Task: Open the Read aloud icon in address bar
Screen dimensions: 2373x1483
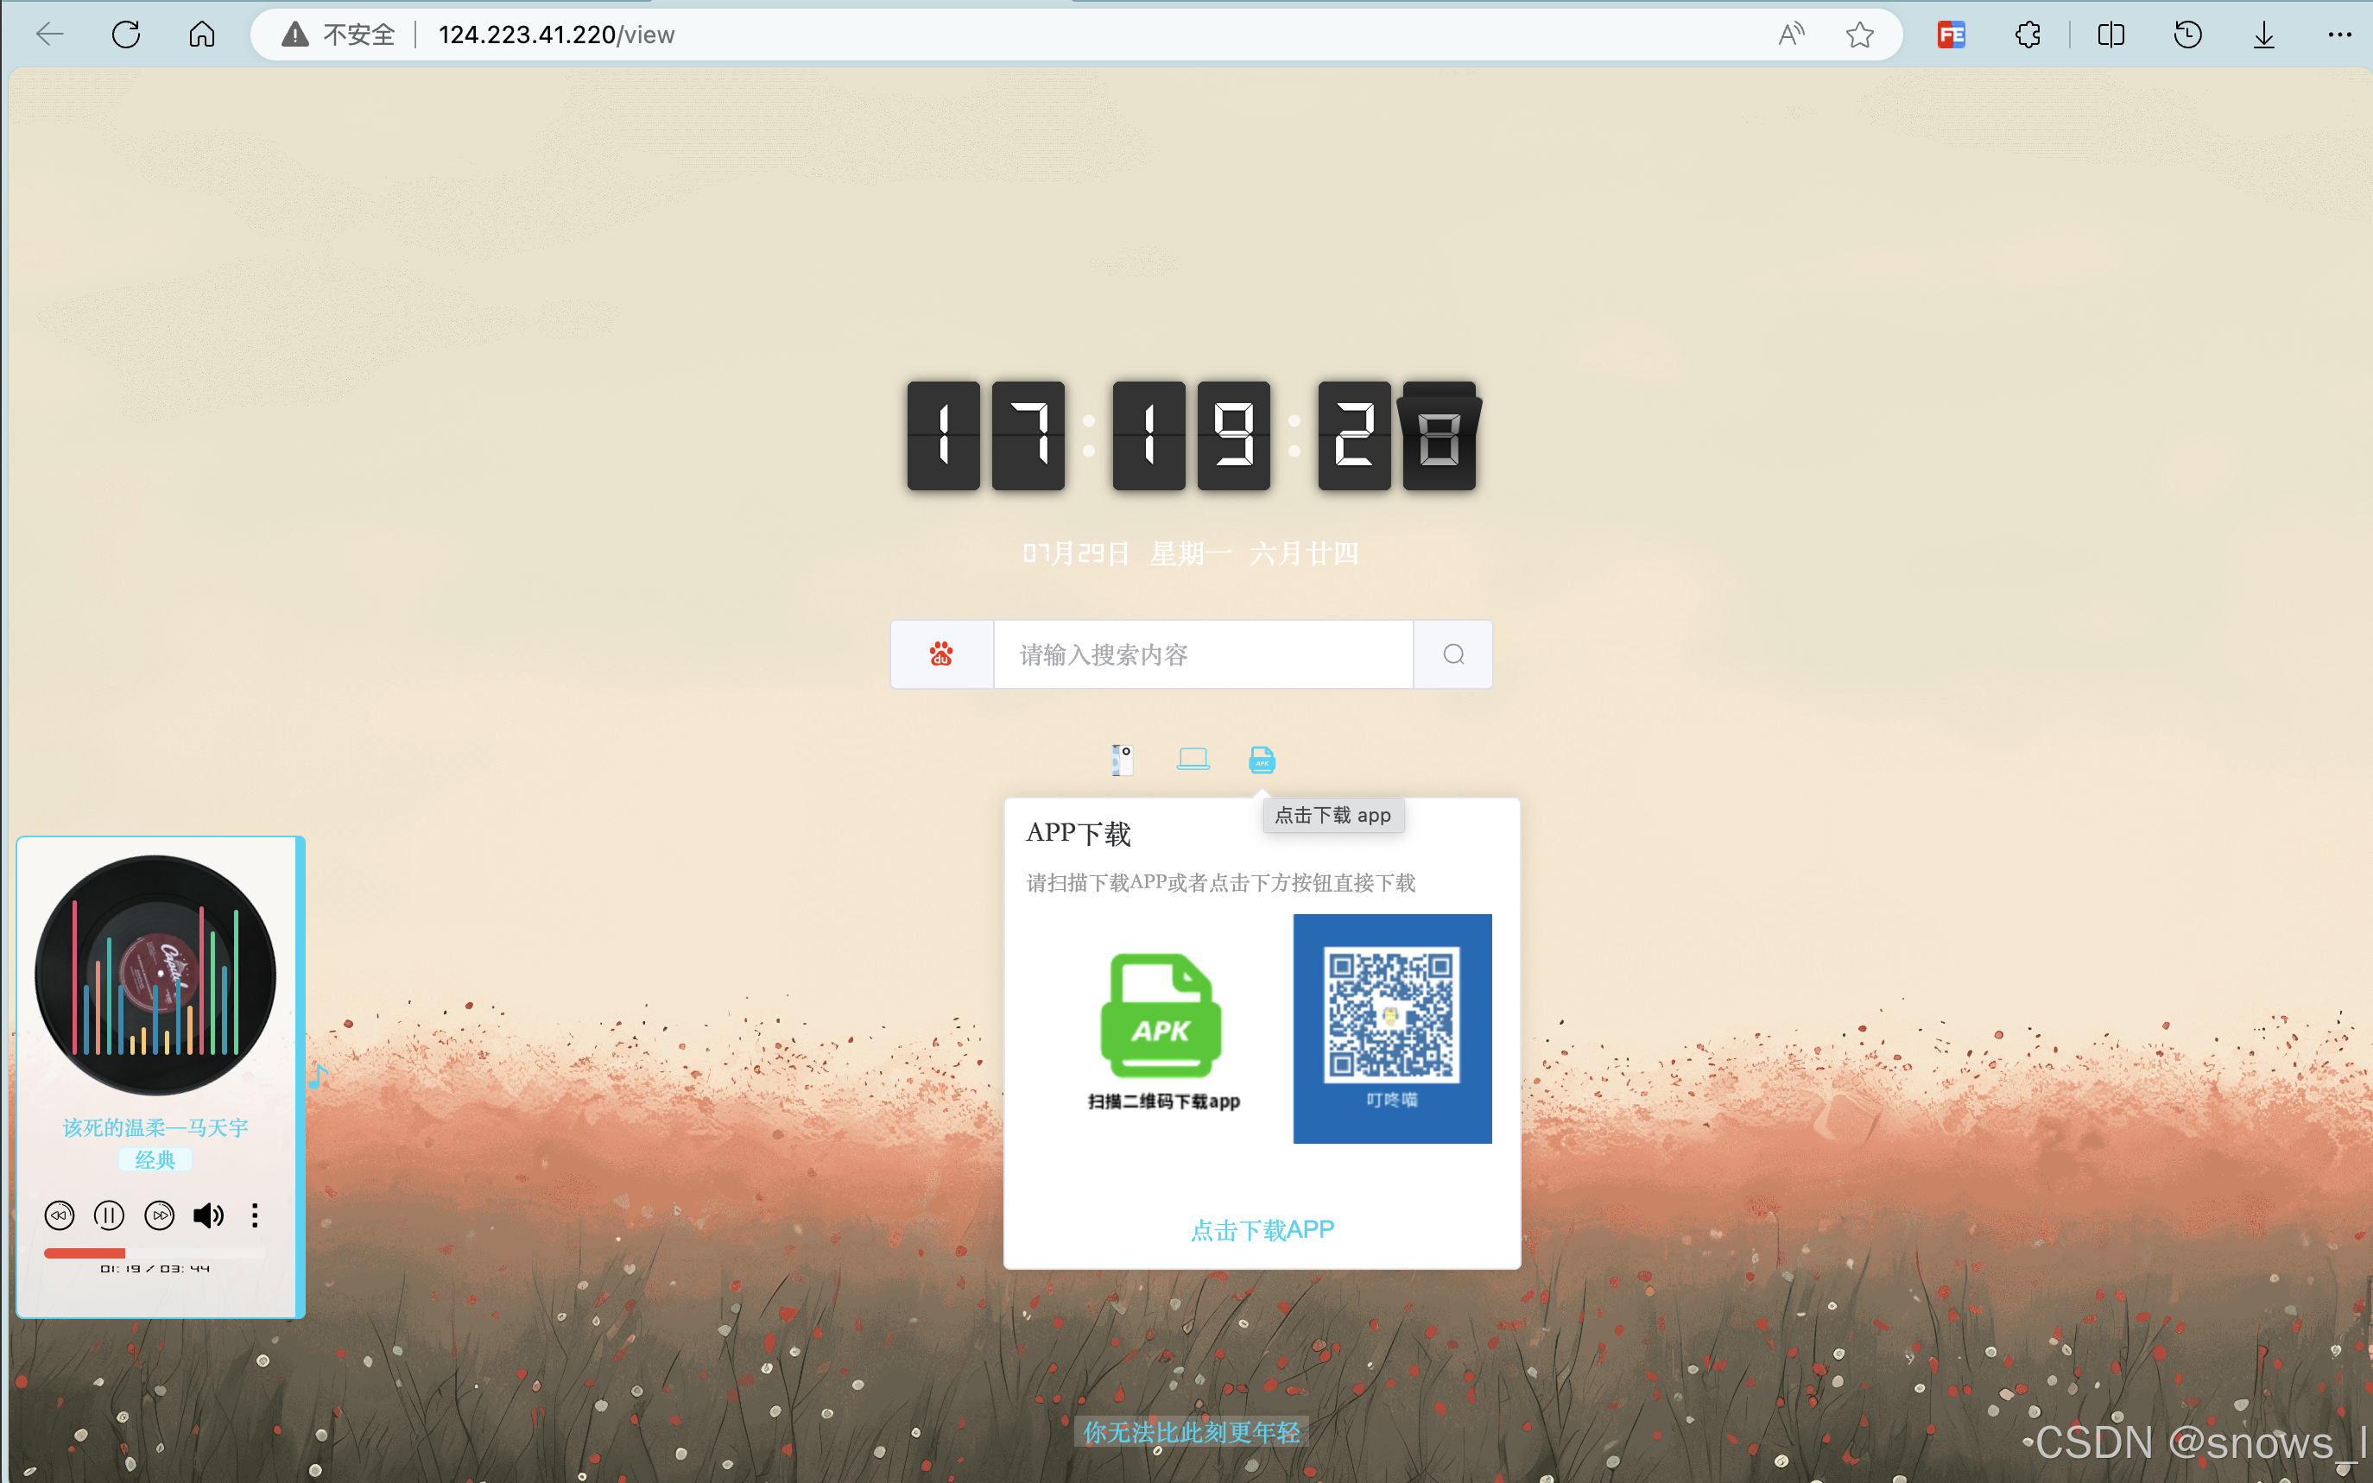Action: 1791,35
